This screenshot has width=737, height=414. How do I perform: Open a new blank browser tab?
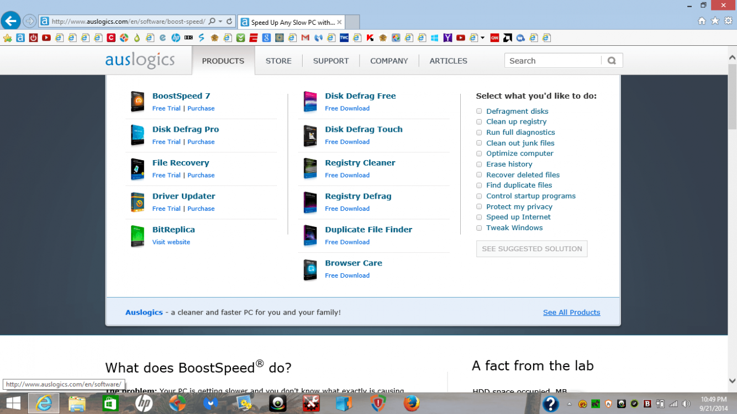(x=352, y=22)
